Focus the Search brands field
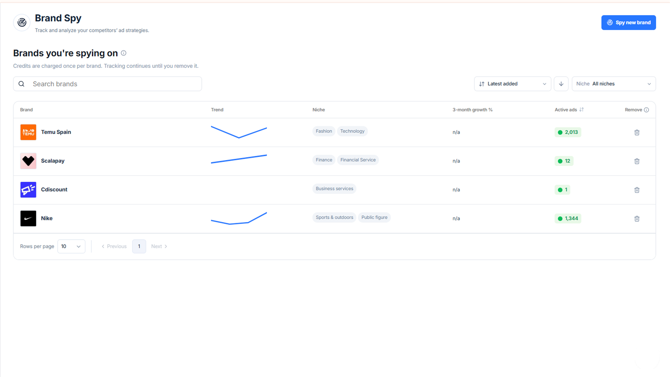 point(108,84)
